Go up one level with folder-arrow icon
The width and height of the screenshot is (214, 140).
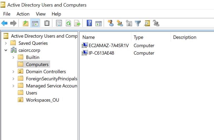tap(26, 23)
